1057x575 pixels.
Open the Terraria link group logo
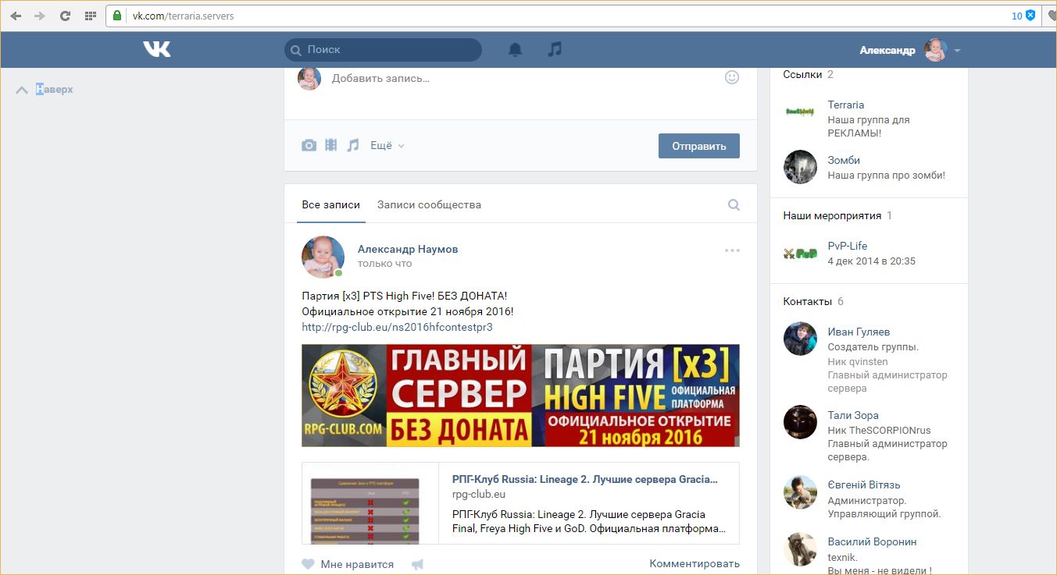click(800, 112)
